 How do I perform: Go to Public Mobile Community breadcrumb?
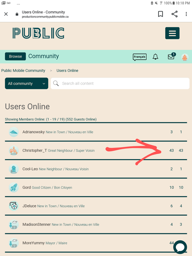click(x=23, y=70)
